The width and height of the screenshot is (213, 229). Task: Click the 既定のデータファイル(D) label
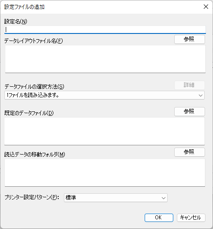[x=29, y=113]
